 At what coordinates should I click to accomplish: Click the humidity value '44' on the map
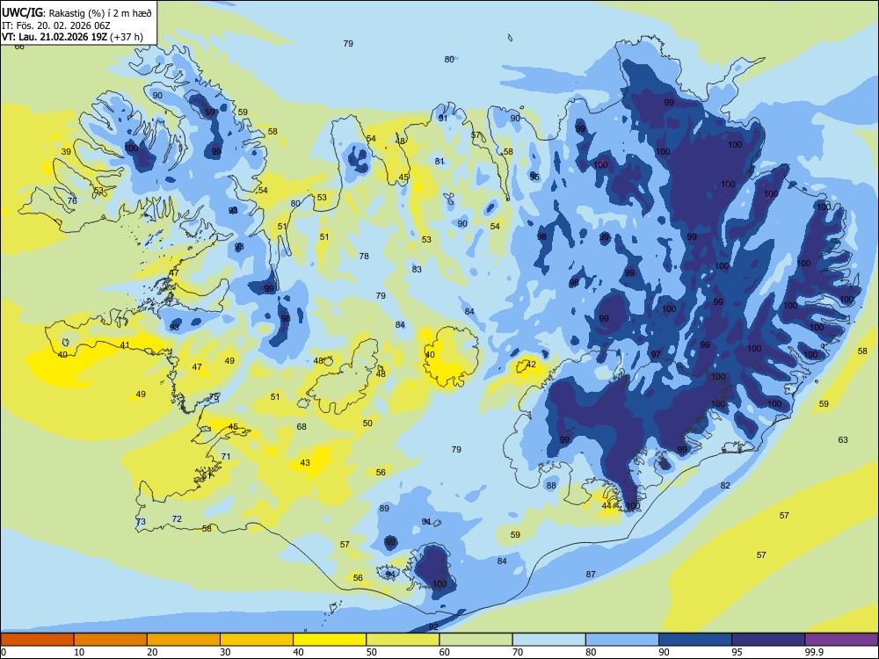607,505
